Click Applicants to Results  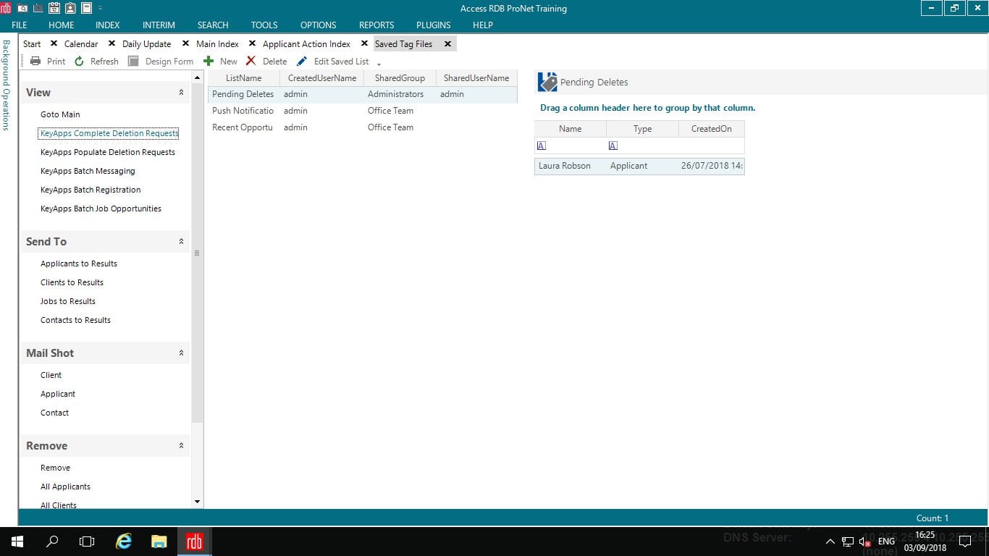pos(79,264)
